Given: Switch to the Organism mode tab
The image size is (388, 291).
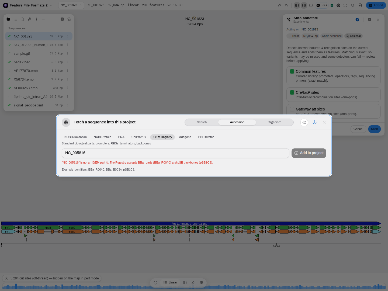Looking at the screenshot, I should 274,122.
